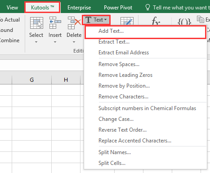The height and width of the screenshot is (173, 210).
Task: Click the Insert label in ribbon
Action: click(x=55, y=35)
